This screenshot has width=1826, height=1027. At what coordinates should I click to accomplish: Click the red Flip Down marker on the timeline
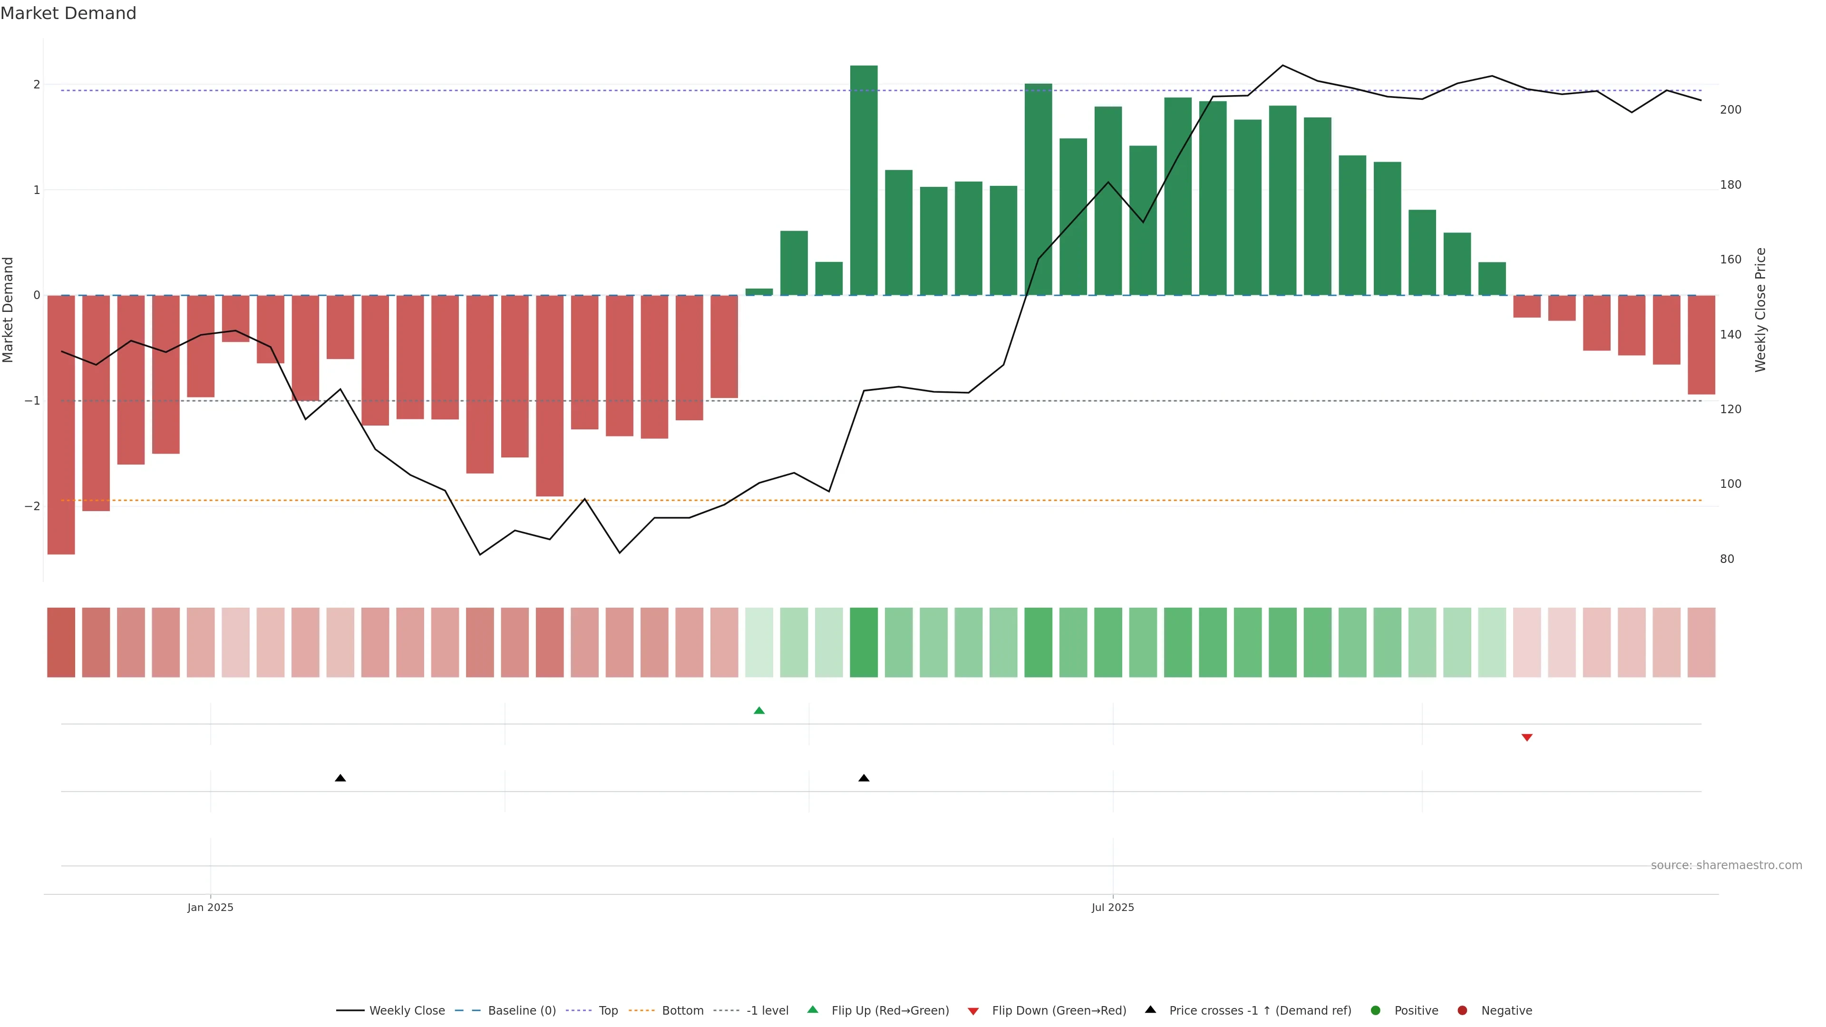click(x=1527, y=738)
